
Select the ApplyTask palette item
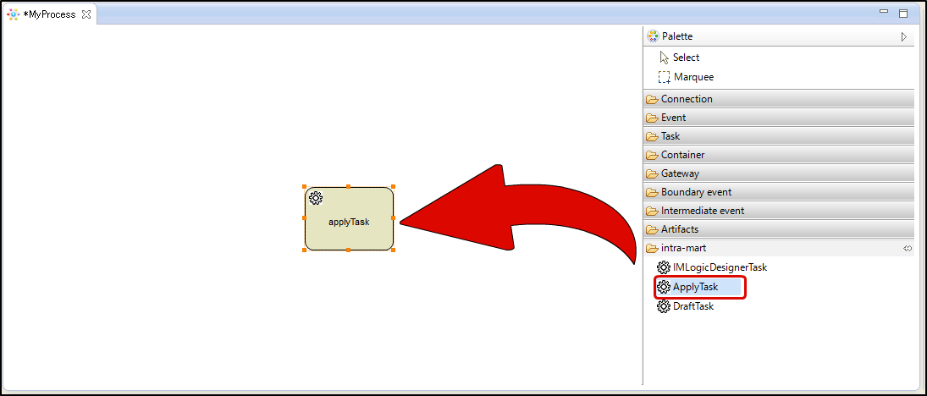click(698, 287)
